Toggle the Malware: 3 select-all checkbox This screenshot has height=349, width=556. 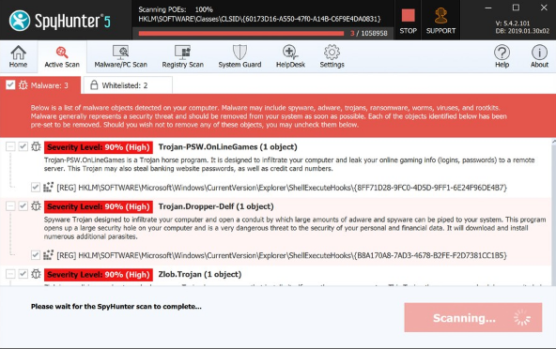point(10,85)
